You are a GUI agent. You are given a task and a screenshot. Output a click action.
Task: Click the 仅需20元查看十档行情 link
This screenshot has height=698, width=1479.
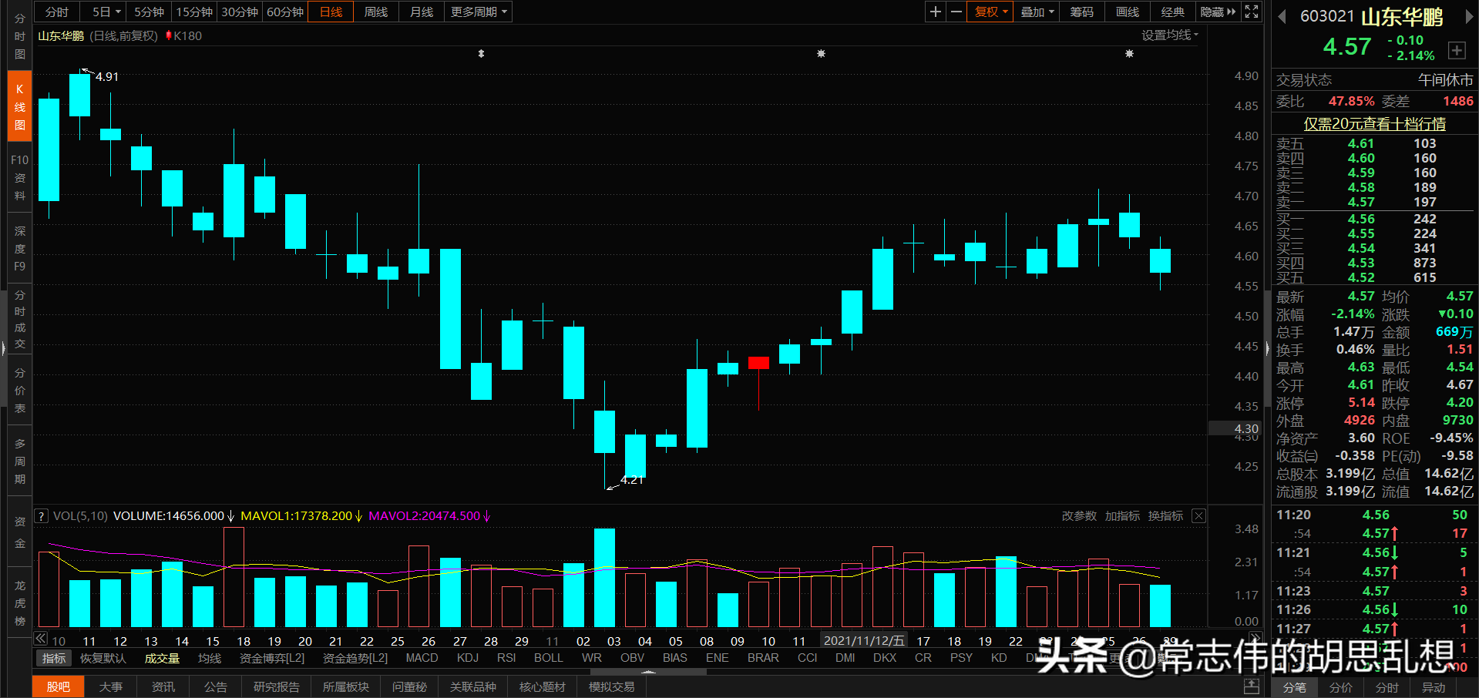[x=1373, y=124]
